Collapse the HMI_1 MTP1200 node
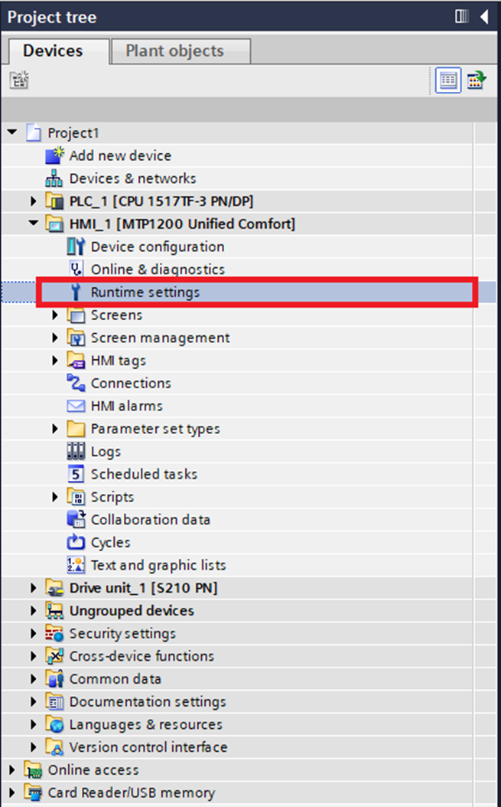The height and width of the screenshot is (807, 501). click(34, 224)
